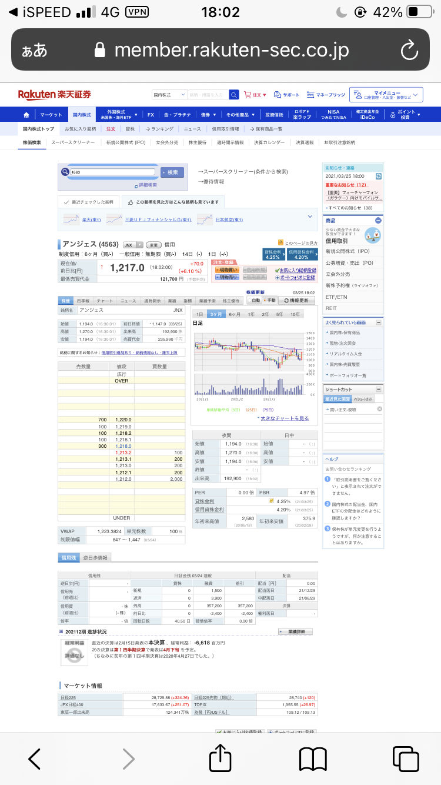Screen dimensions: 441x785
Task: Tap Safari address bar URL
Action: (232, 50)
